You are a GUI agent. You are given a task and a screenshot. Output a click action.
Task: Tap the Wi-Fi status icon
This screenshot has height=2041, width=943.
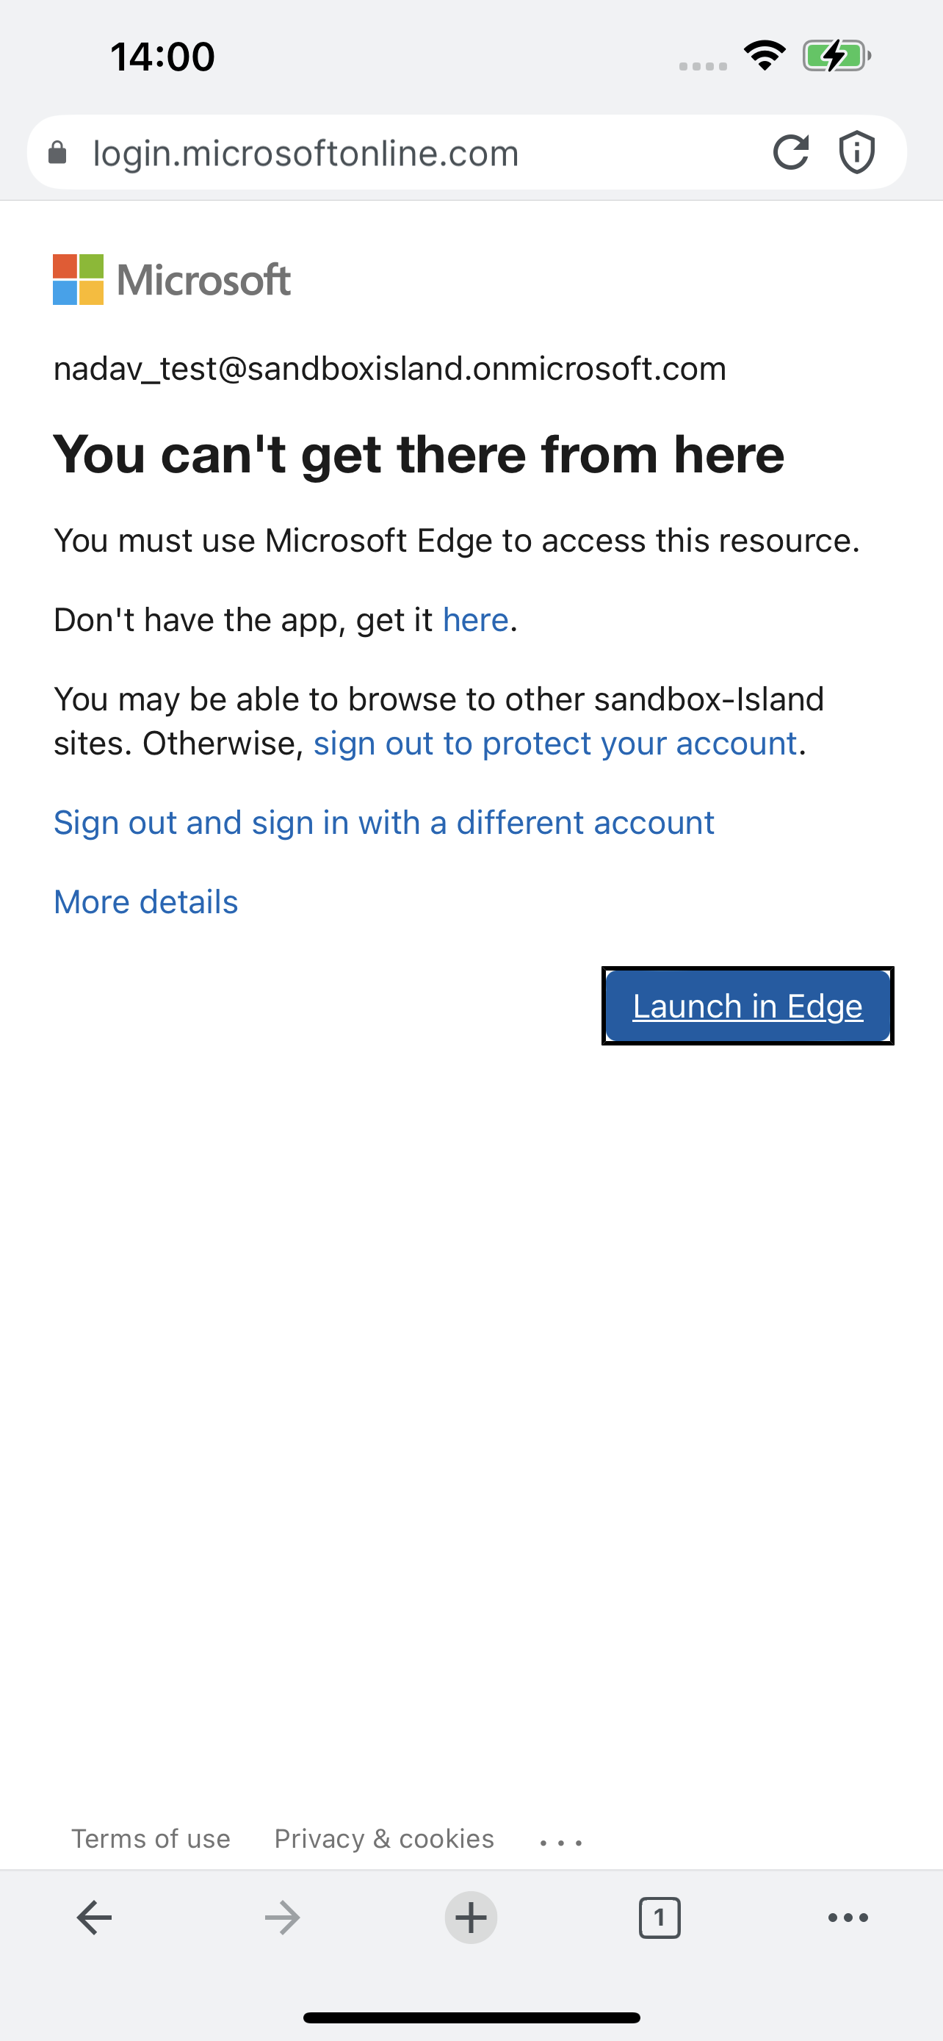tap(763, 54)
